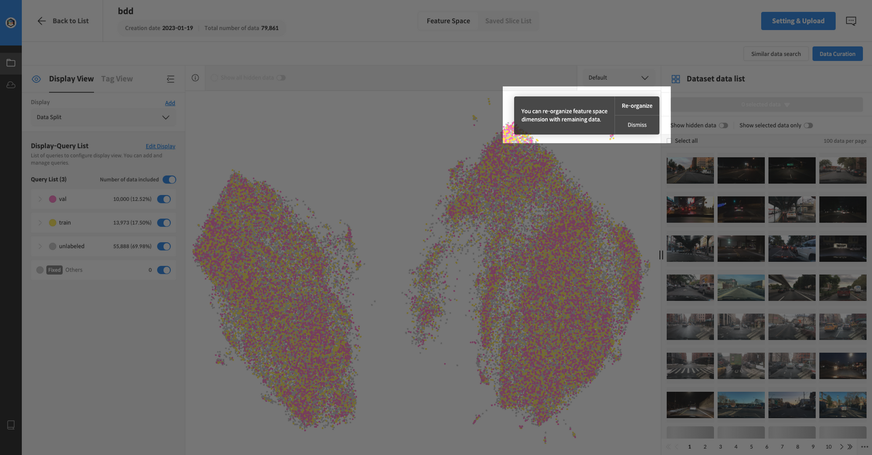Toggle the val query visibility switch
The width and height of the screenshot is (872, 455).
(x=164, y=199)
